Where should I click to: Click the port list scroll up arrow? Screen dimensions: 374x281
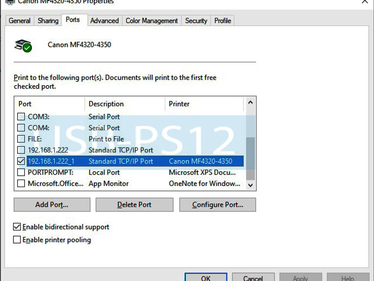click(x=250, y=103)
